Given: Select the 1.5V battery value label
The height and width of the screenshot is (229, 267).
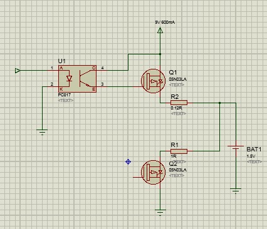Looking at the screenshot, I should pos(251,156).
